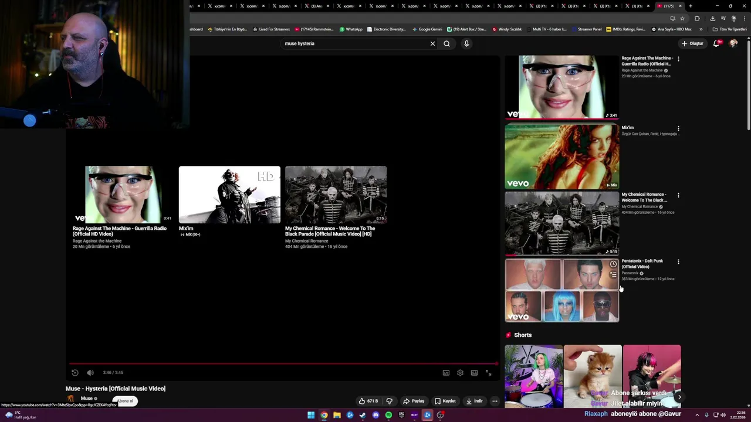The height and width of the screenshot is (422, 751).
Task: Save the video with Kaydet
Action: click(445, 401)
